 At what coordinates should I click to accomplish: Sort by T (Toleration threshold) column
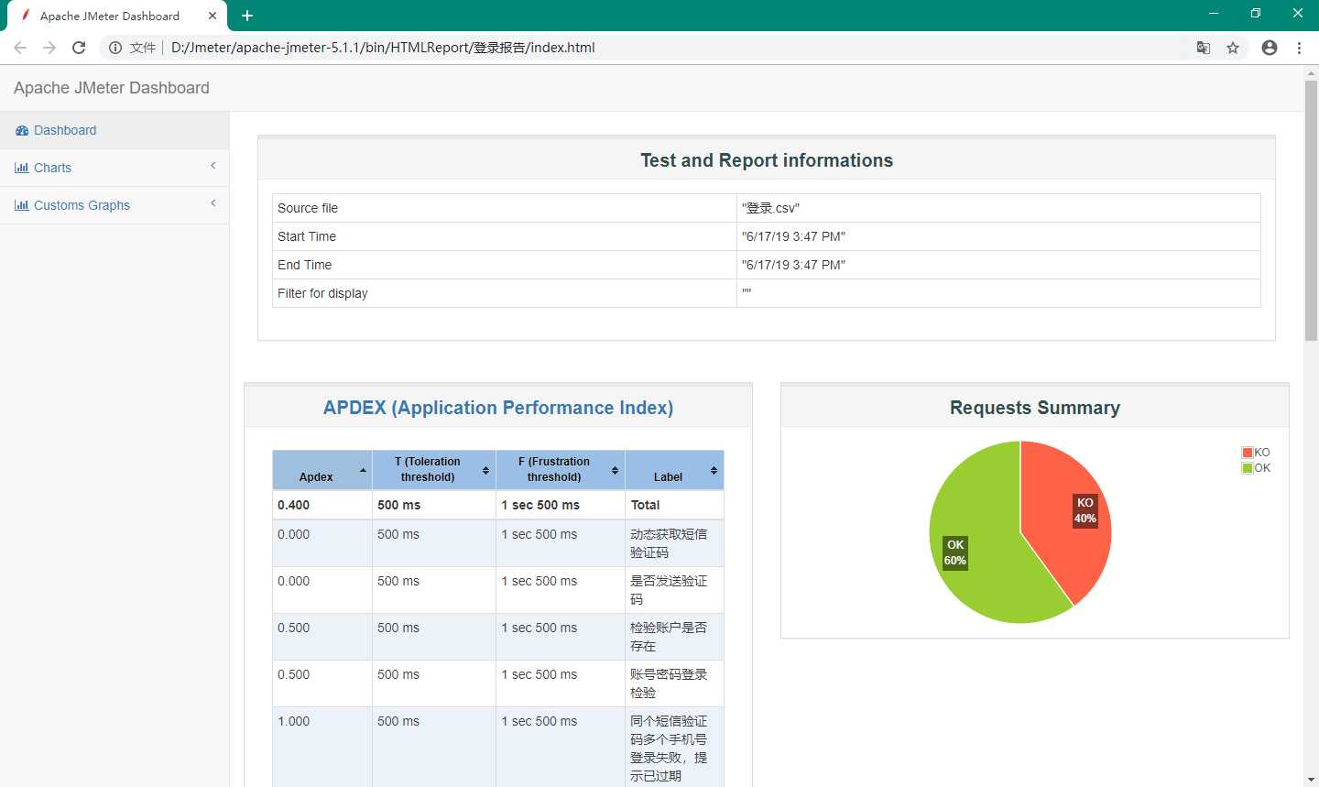coord(434,470)
